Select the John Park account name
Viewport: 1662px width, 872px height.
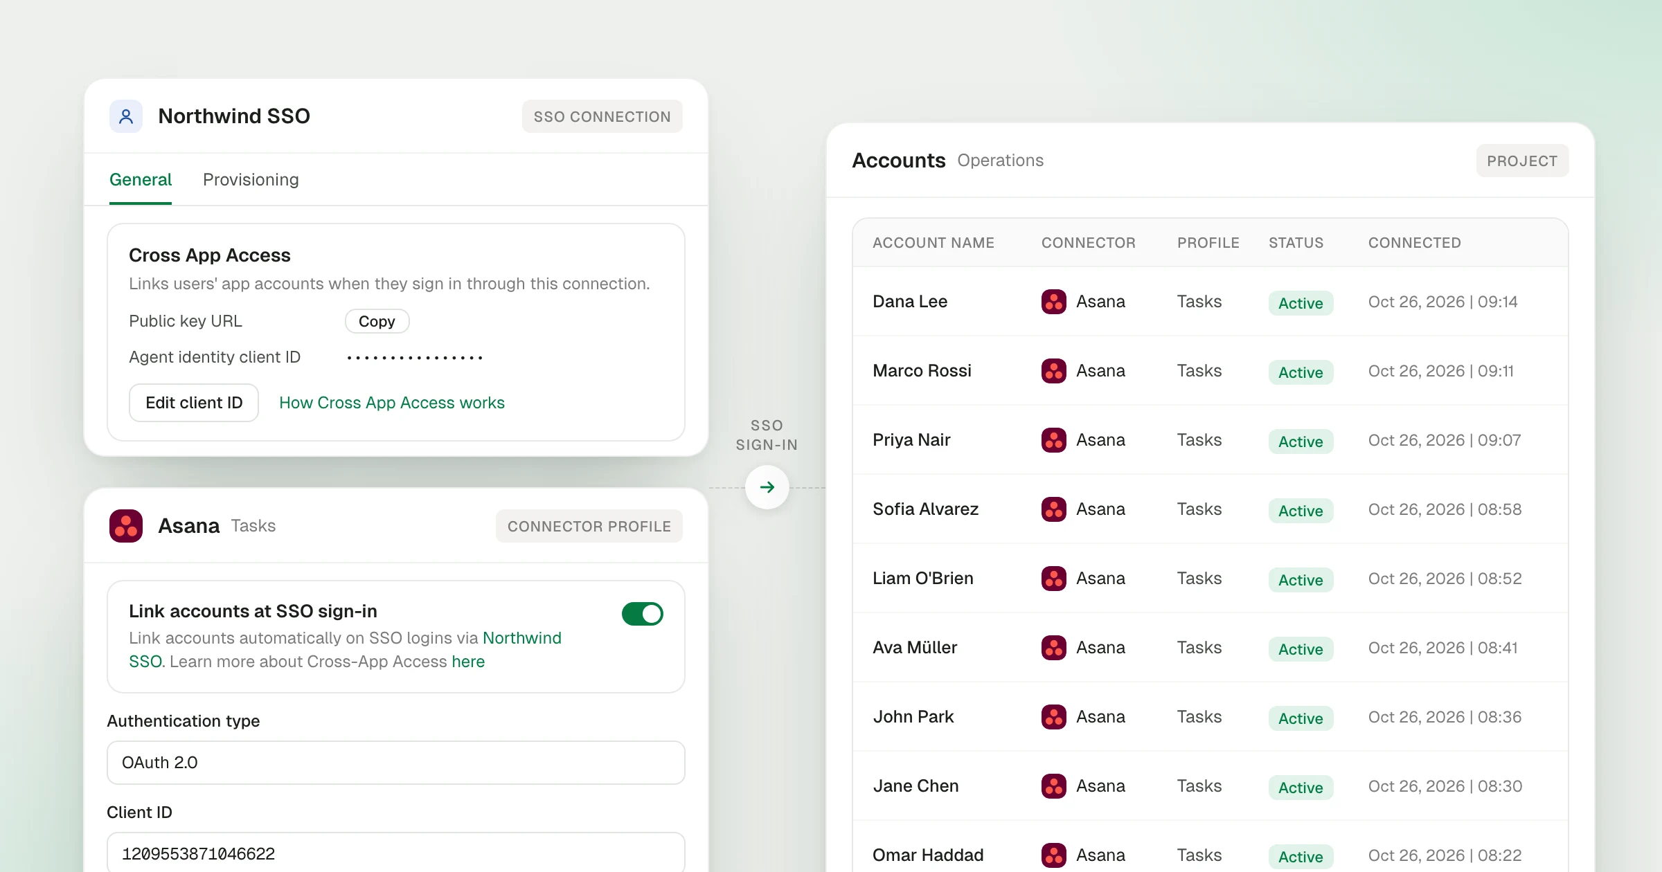click(913, 717)
